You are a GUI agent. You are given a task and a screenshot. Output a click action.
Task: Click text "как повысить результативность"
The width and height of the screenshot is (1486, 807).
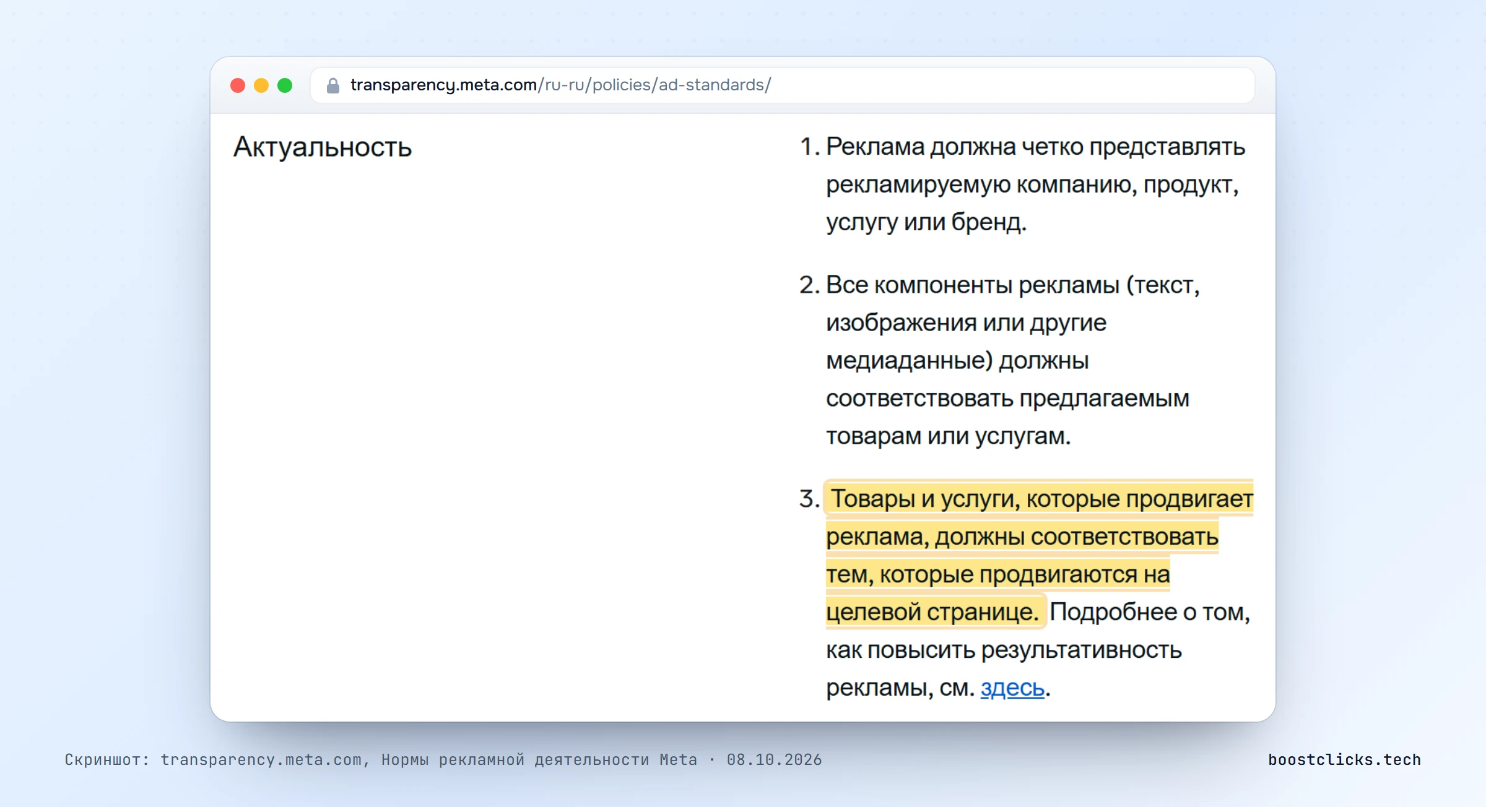[1004, 650]
